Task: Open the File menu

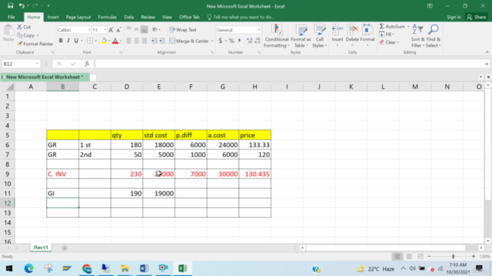Action: (x=12, y=17)
